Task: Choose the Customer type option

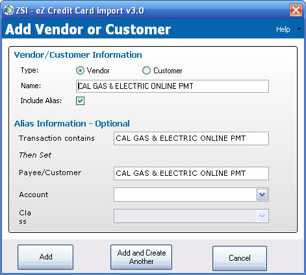Action: click(x=146, y=71)
